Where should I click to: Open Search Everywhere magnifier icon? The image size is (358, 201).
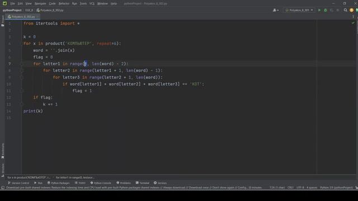(346, 10)
